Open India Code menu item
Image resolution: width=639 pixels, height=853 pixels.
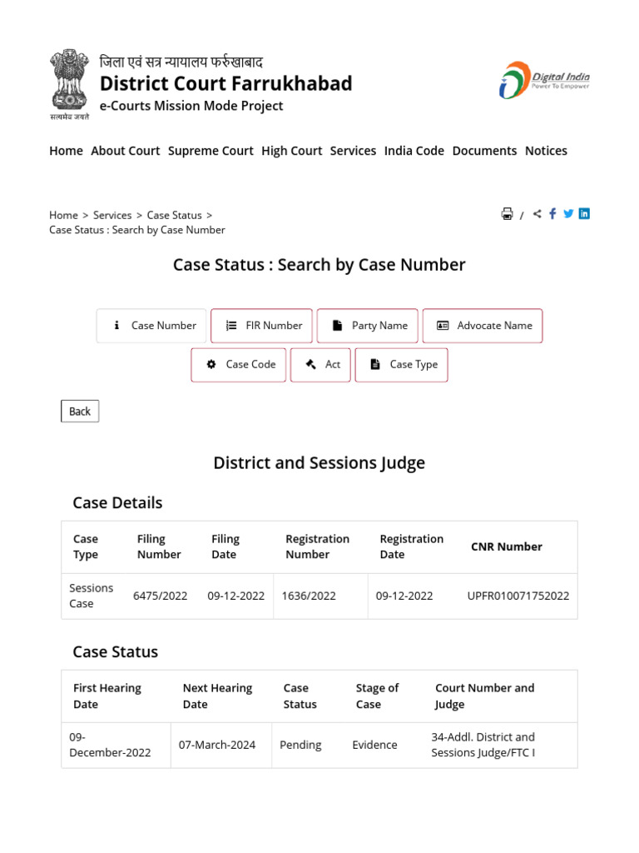(x=414, y=151)
